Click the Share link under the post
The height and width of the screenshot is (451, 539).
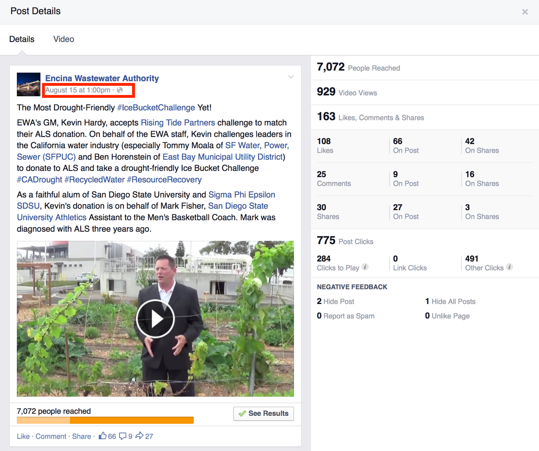point(81,436)
